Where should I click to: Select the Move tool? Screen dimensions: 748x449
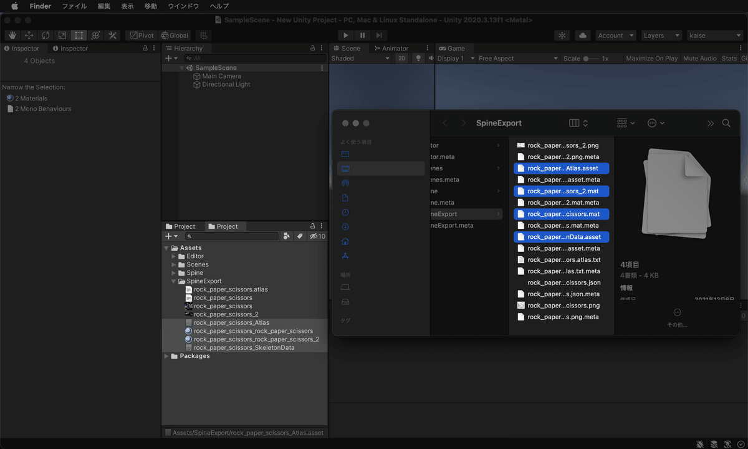(x=29, y=36)
